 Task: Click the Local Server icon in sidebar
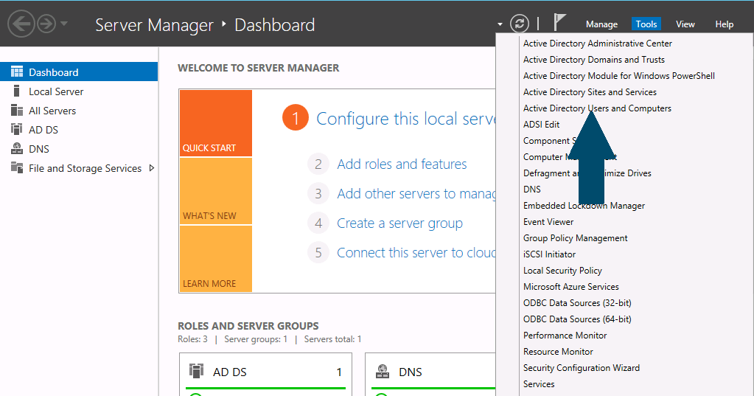pos(17,91)
